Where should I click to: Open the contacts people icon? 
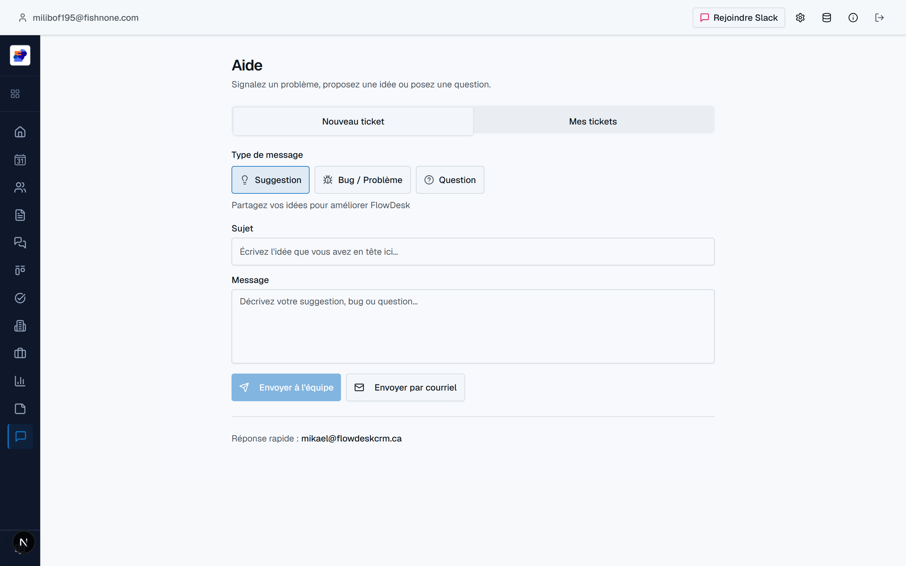click(x=20, y=187)
